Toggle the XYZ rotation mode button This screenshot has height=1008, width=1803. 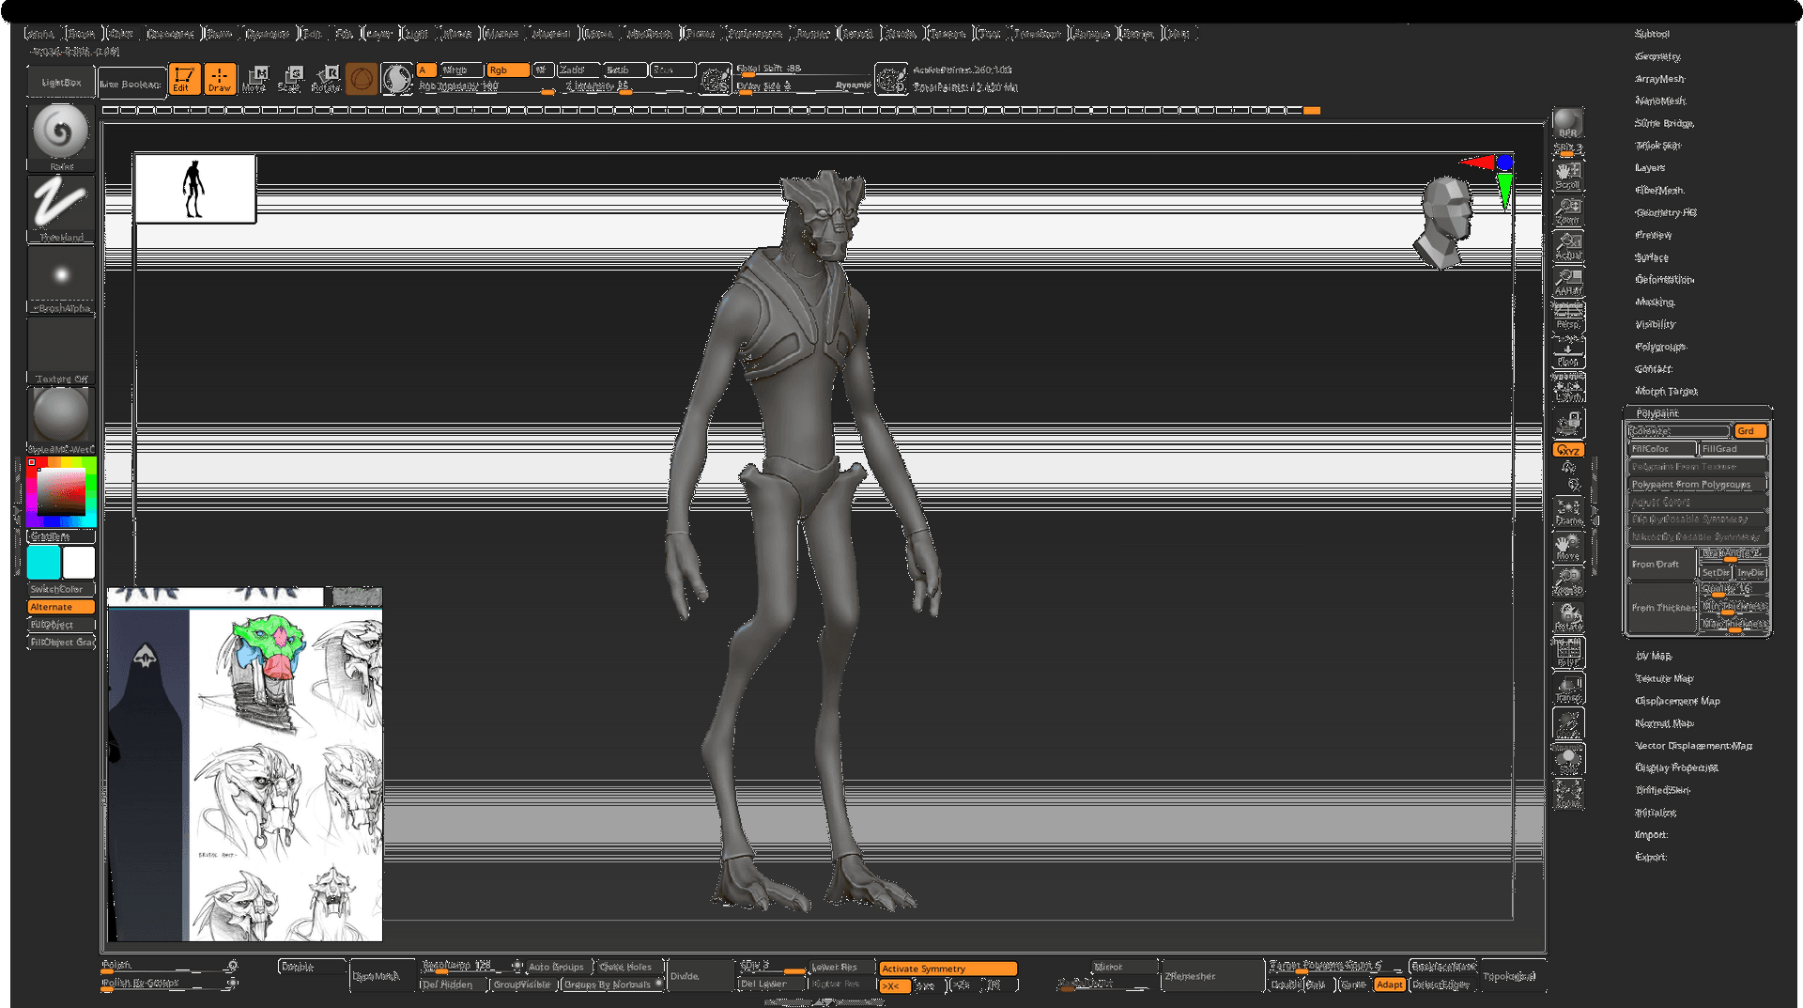1567,450
